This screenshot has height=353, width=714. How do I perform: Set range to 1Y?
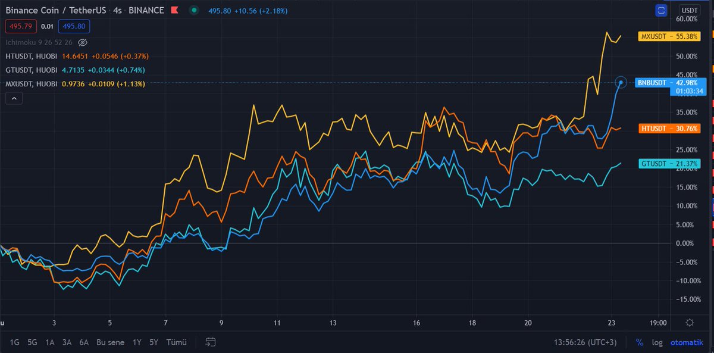pos(137,342)
